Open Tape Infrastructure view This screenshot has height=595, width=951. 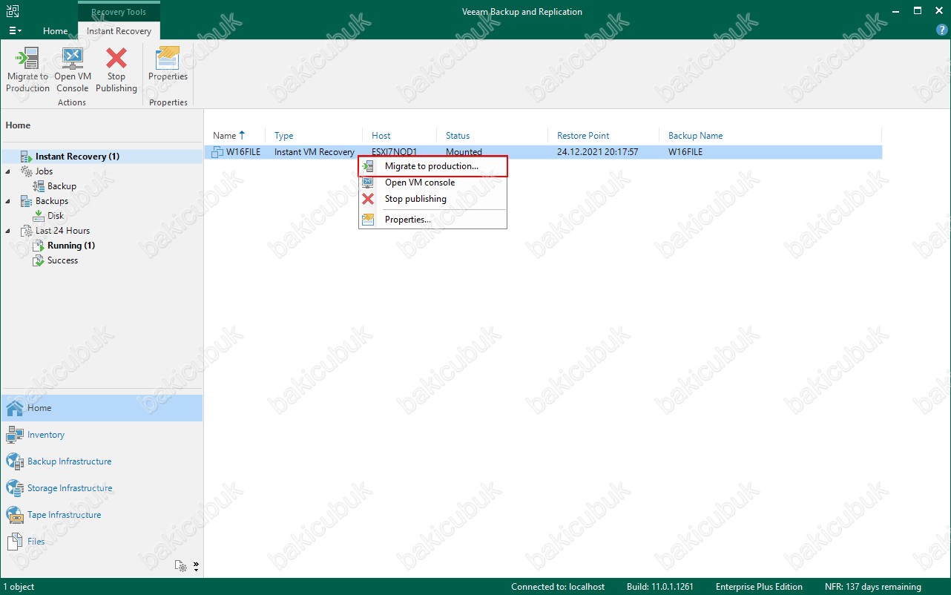[x=102, y=515]
